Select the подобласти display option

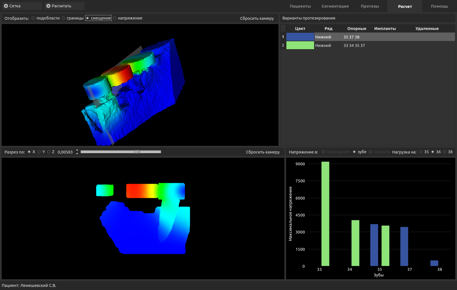(33, 18)
